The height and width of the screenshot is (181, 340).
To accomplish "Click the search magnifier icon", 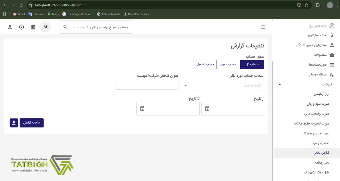I will (x=65, y=27).
